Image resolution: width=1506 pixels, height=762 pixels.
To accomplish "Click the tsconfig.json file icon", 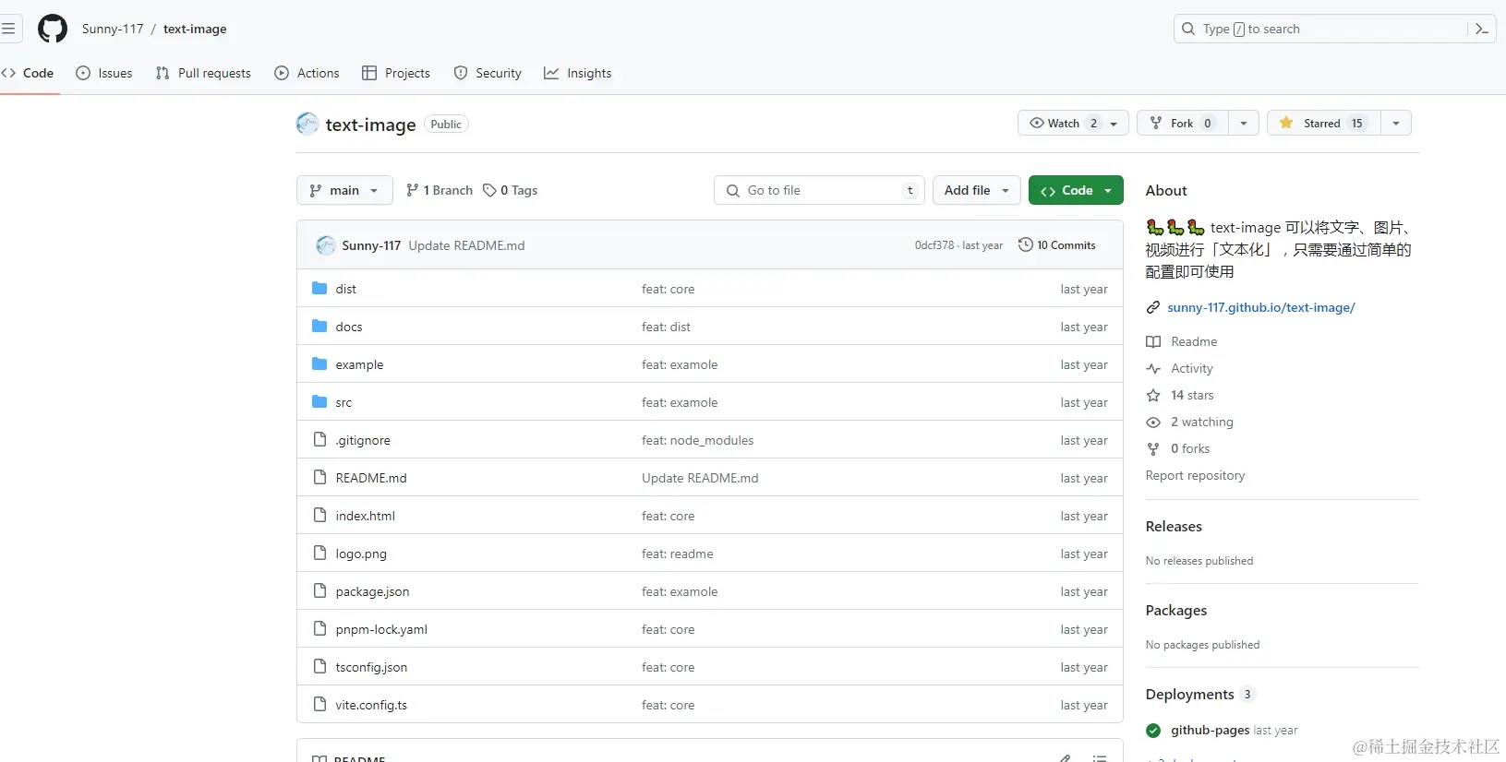I will coord(319,667).
